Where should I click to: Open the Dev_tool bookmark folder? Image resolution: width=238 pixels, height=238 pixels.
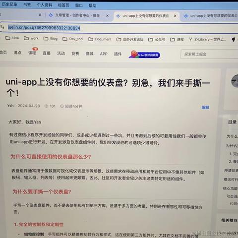click(x=73, y=39)
